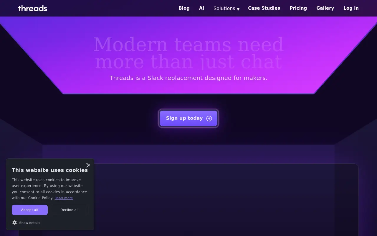The width and height of the screenshot is (377, 236).
Task: Go to the AI page
Action: [x=201, y=8]
